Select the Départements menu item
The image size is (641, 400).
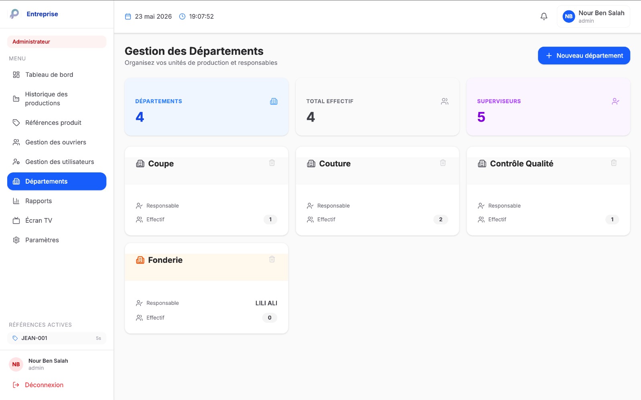[57, 182]
